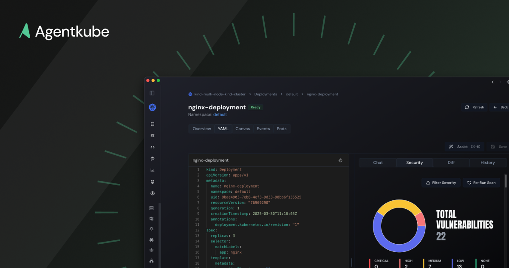
Task: Click the red segment of vulnerabilities donut
Action: tap(421, 220)
